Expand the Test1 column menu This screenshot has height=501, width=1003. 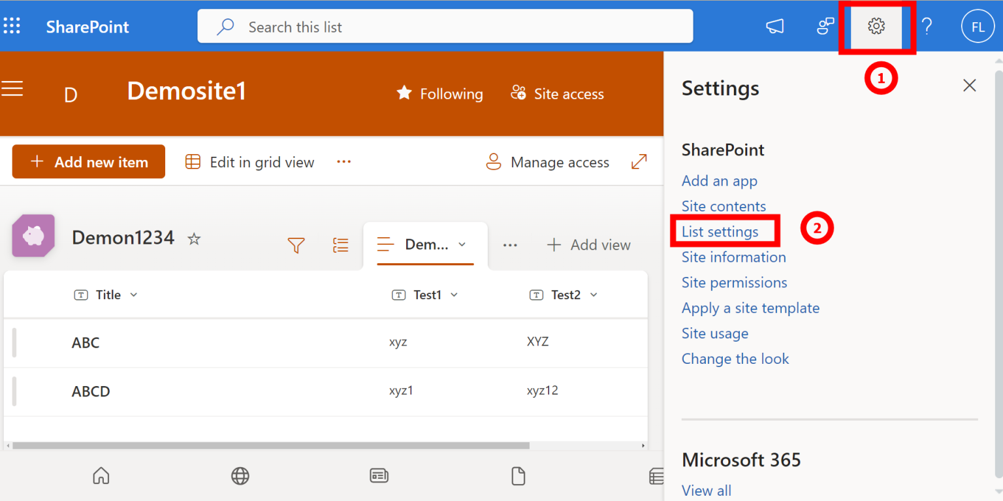click(x=454, y=295)
